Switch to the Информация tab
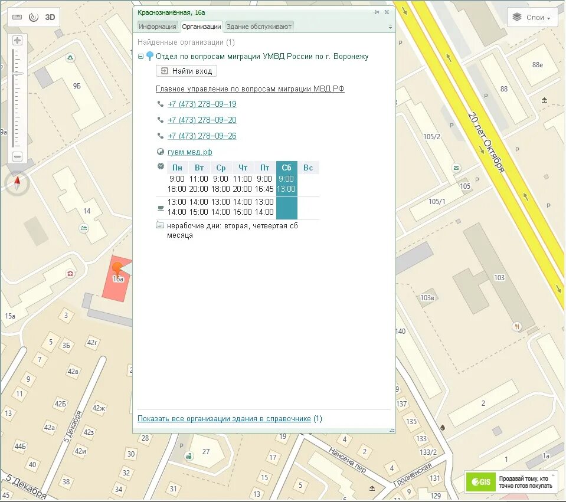This screenshot has height=502, width=566. point(158,27)
